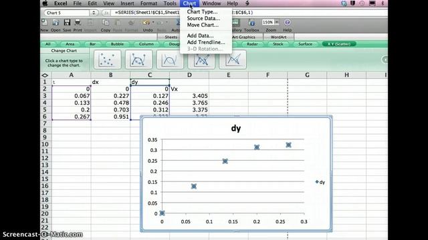Select the straight marked scatter chart thumbnail

[x=201, y=61]
